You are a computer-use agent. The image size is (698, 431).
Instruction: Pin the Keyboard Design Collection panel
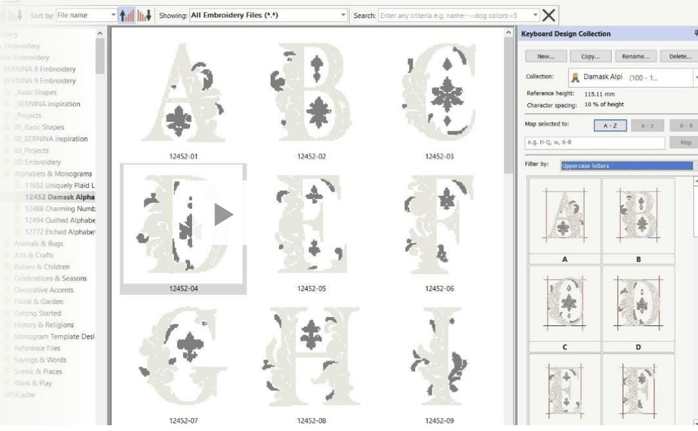[x=695, y=34]
